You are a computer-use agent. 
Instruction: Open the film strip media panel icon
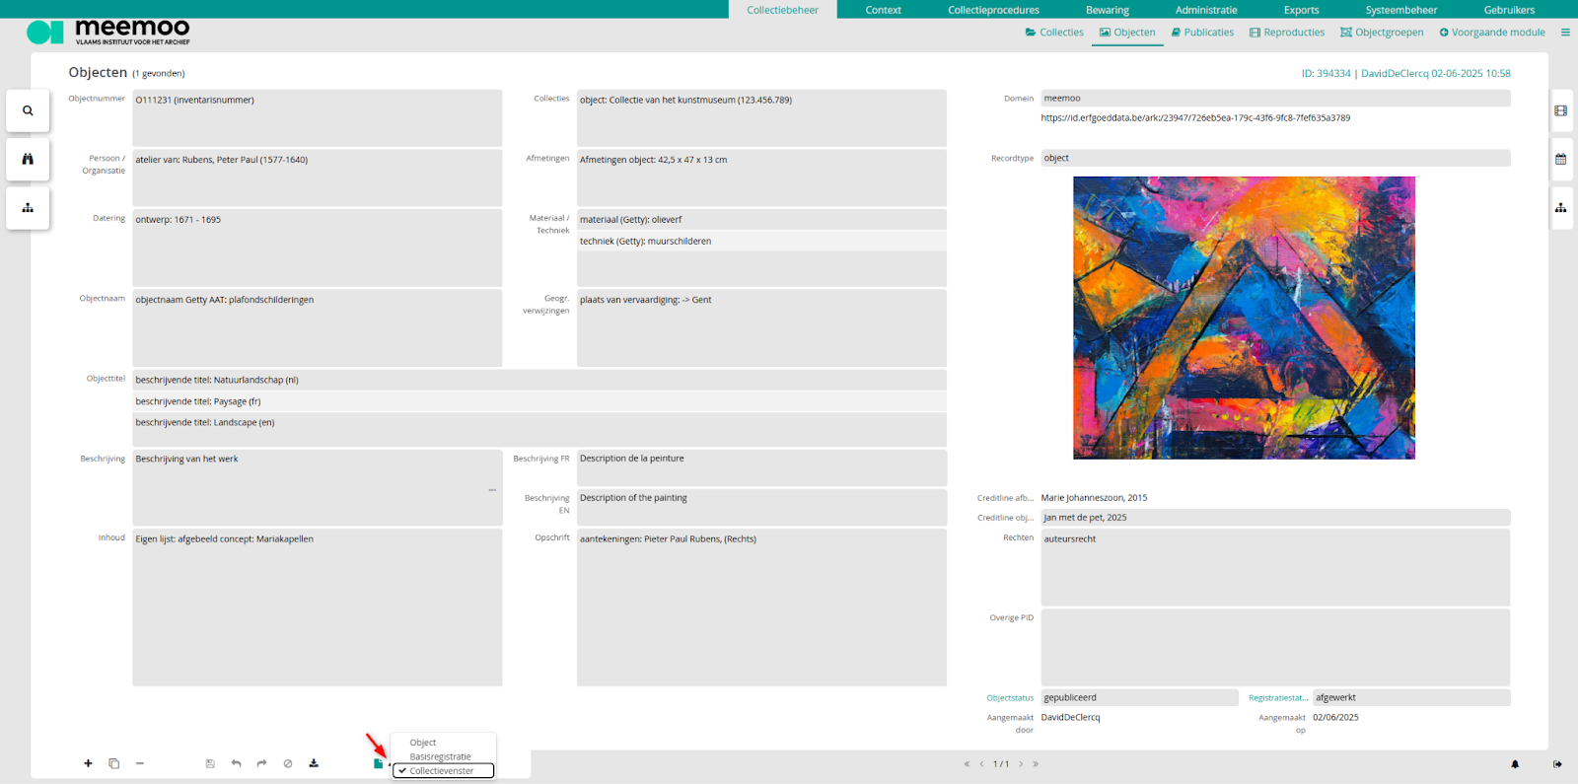(1561, 110)
